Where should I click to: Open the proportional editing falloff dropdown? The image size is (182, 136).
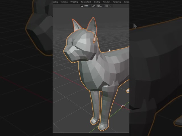[111, 6]
